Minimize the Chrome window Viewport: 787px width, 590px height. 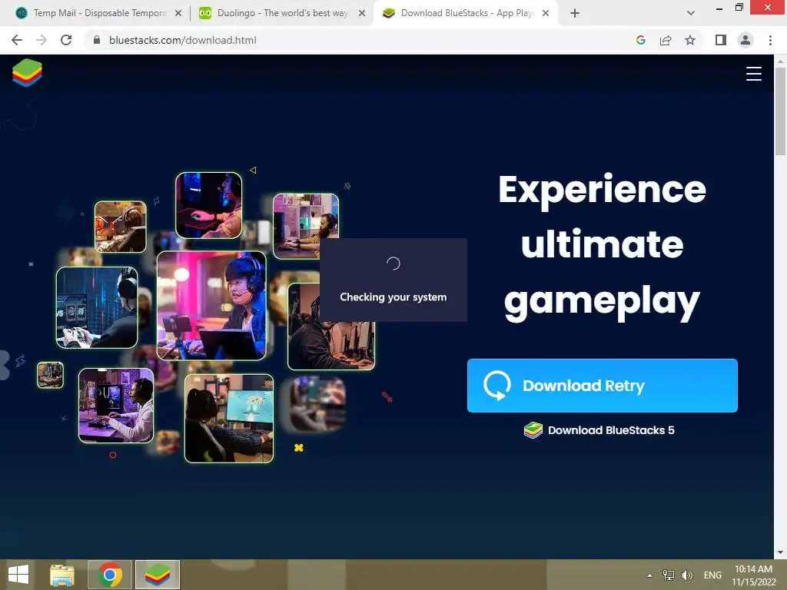tap(719, 8)
